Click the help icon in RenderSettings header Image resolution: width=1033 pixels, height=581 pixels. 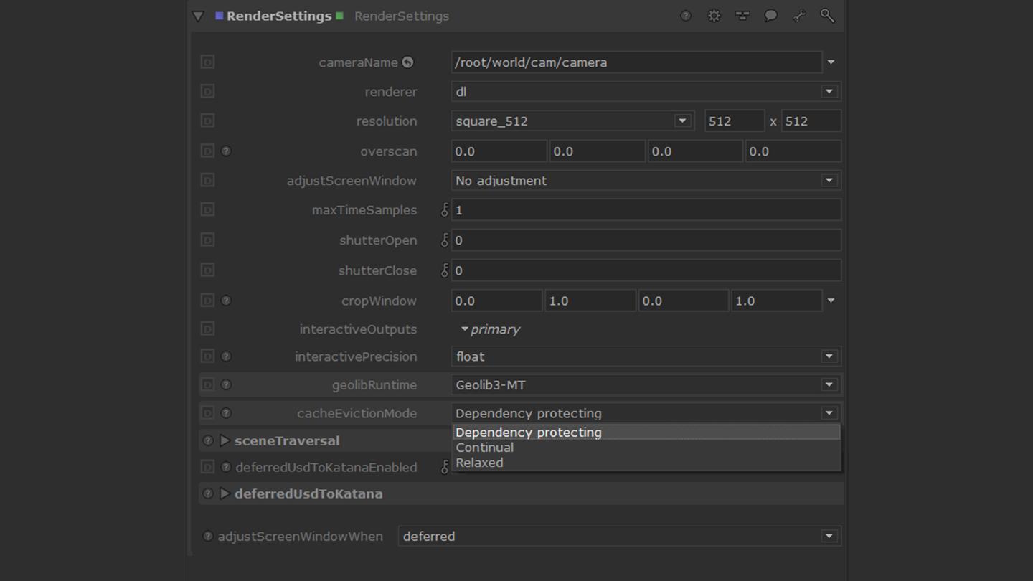686,16
